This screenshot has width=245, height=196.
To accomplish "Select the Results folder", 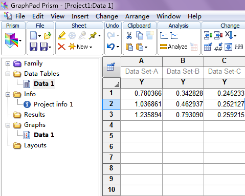I will click(34, 115).
